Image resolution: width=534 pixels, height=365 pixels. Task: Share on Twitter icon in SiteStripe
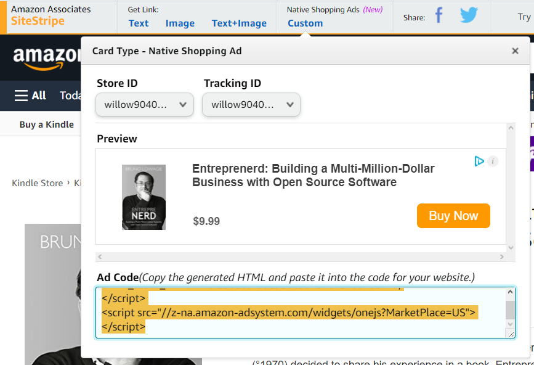[469, 15]
